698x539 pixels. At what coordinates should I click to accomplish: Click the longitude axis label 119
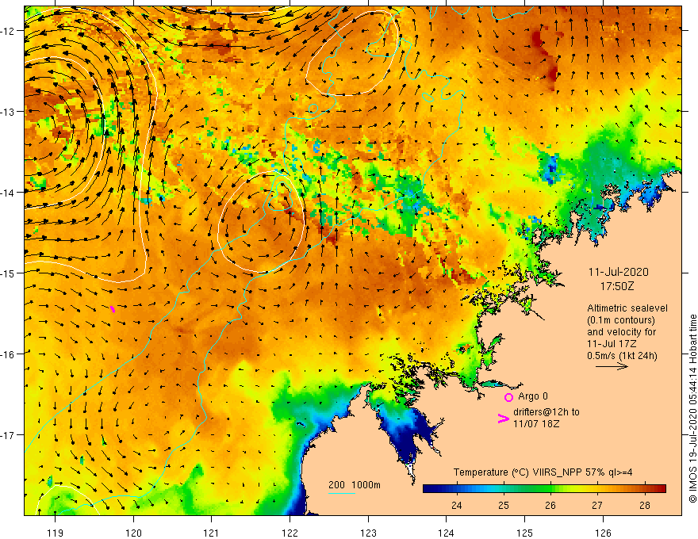click(x=56, y=533)
